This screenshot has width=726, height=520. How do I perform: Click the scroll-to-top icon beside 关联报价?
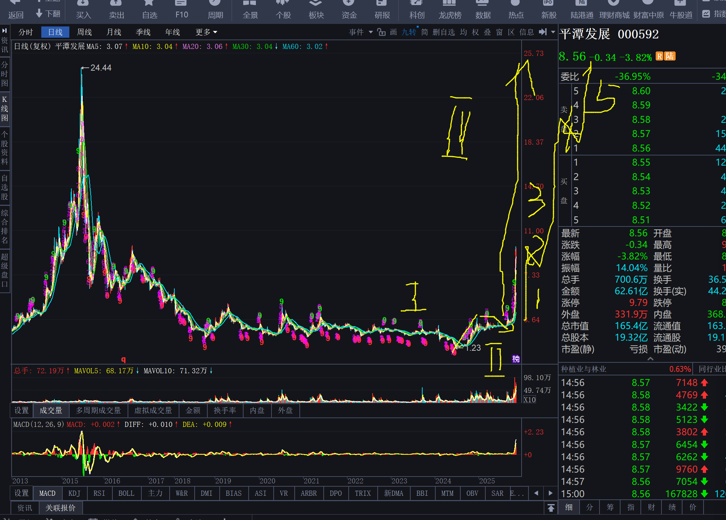tap(551, 507)
